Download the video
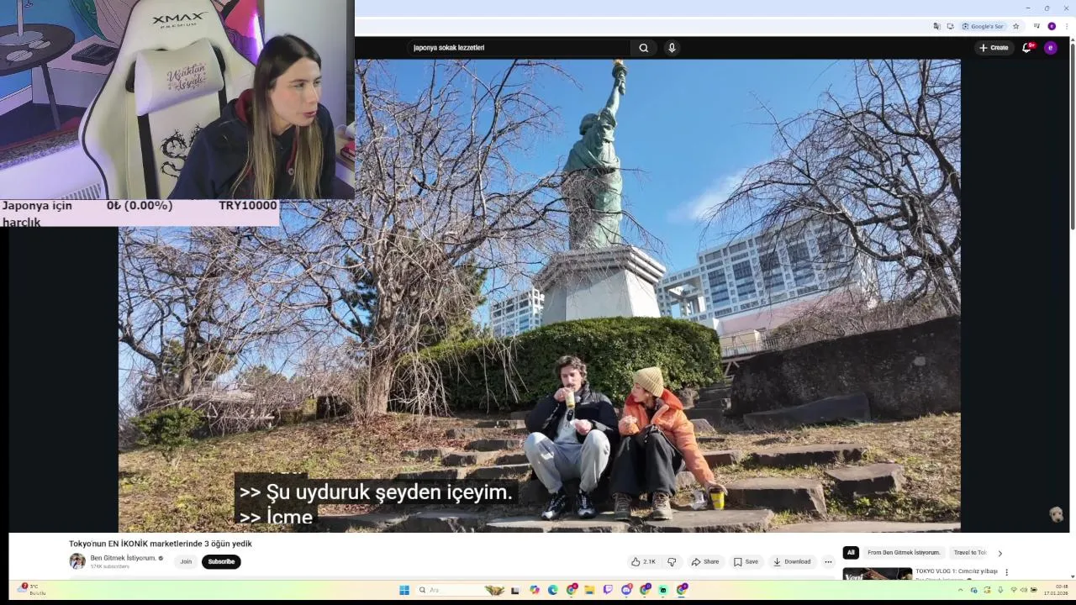Viewport: 1076px width, 605px height. tap(792, 561)
